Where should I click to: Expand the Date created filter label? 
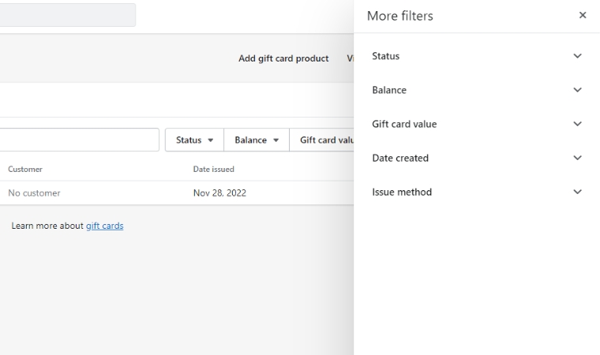(399, 159)
